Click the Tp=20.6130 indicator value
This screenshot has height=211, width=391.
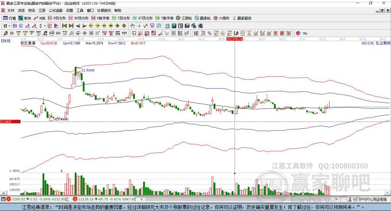(x=49, y=43)
